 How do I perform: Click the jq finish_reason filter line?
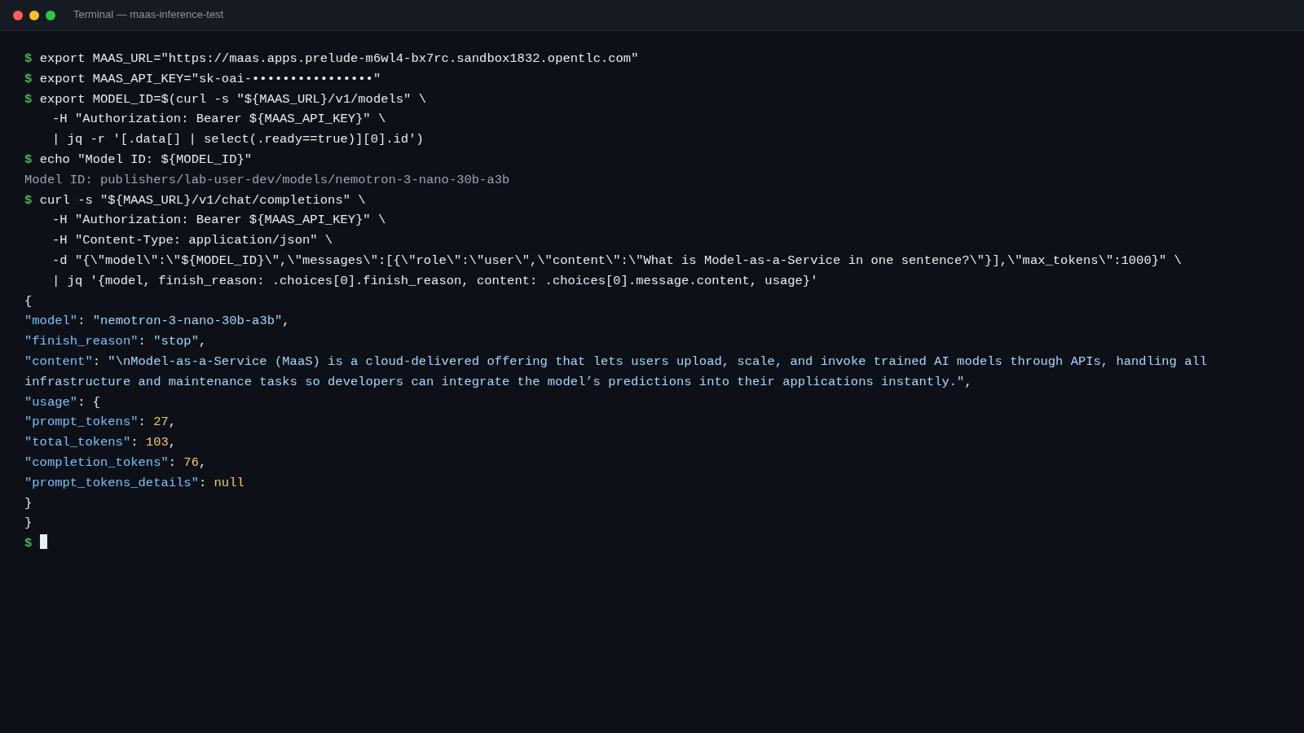pyautogui.click(x=435, y=281)
